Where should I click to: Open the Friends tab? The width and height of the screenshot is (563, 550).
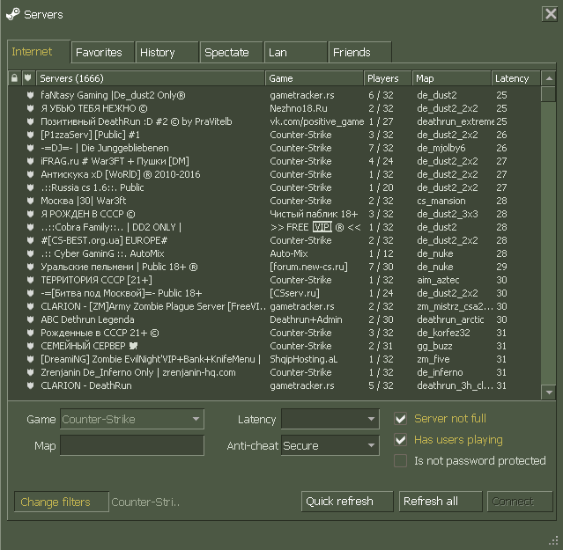[359, 52]
